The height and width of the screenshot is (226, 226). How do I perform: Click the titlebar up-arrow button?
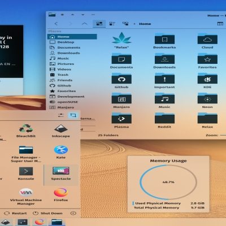(72, 15)
